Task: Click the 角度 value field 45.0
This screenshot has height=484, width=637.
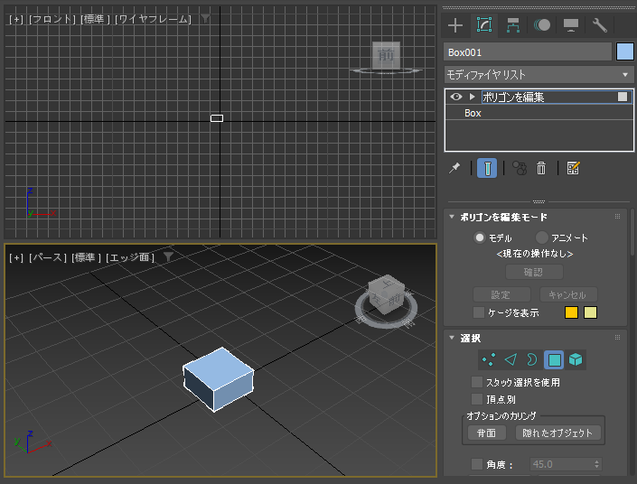Action: (x=561, y=464)
